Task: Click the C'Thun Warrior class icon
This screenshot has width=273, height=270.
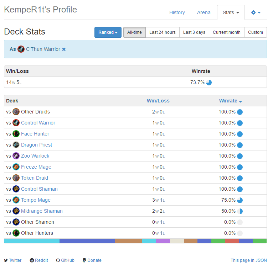Action: [21, 49]
